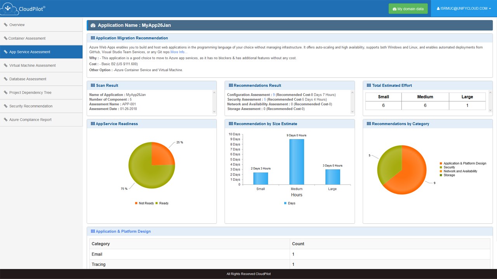This screenshot has height=279, width=497.
Task: Navigate to Database Assessment
Action: click(x=41, y=79)
